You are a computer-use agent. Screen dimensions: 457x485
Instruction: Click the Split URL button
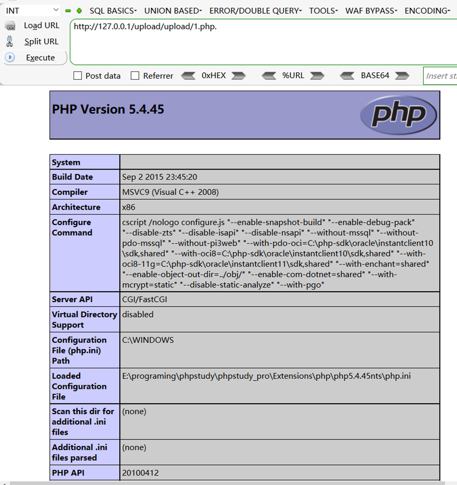(41, 41)
